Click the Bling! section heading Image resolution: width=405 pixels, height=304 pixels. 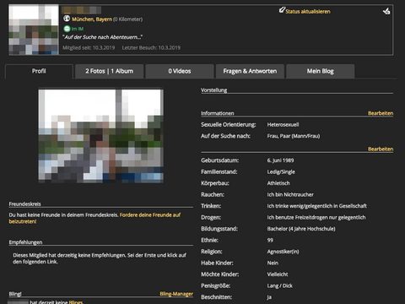(15, 294)
